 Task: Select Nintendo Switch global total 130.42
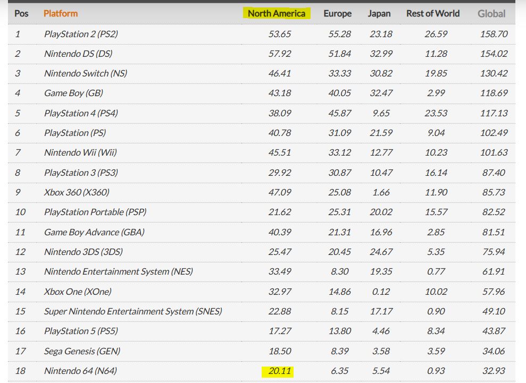click(x=494, y=73)
